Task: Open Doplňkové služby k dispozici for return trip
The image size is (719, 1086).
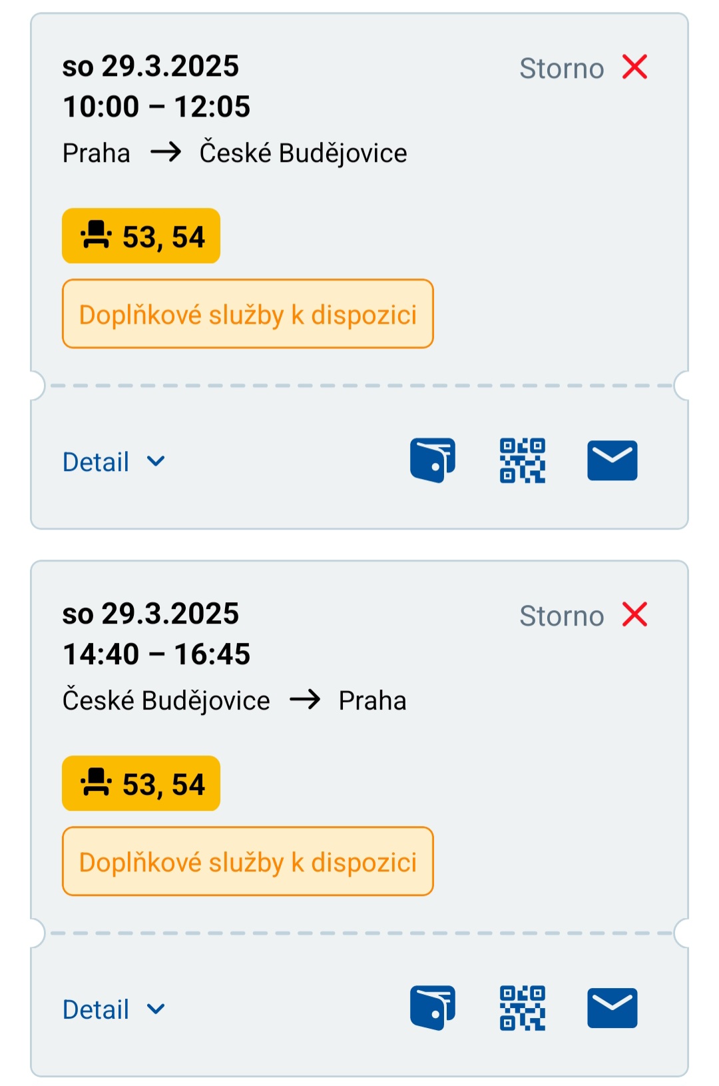Action: (x=248, y=861)
